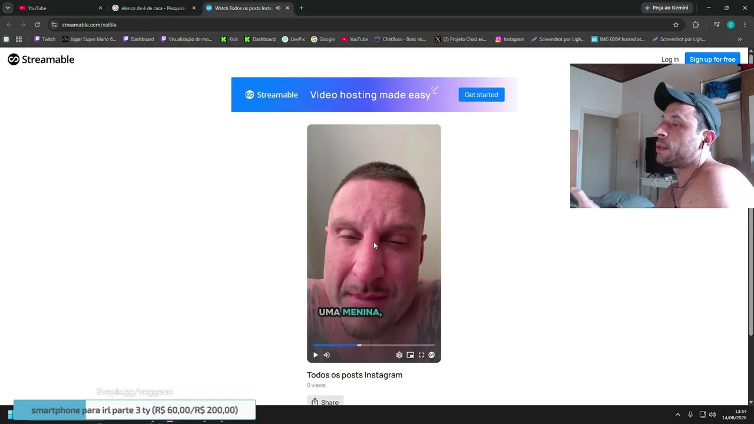
Task: Bookmark this page with the star icon
Action: coord(676,25)
